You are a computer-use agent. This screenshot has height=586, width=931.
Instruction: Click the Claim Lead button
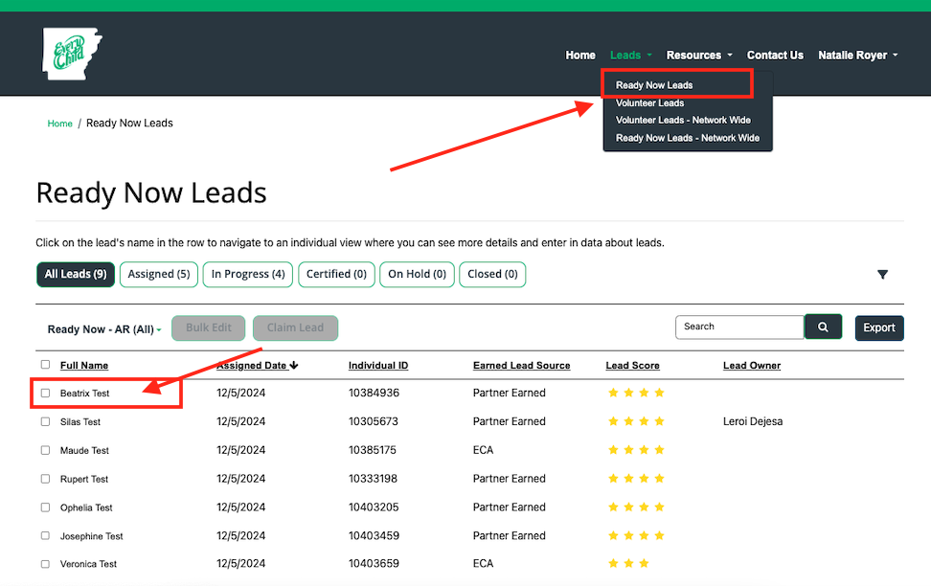click(295, 327)
